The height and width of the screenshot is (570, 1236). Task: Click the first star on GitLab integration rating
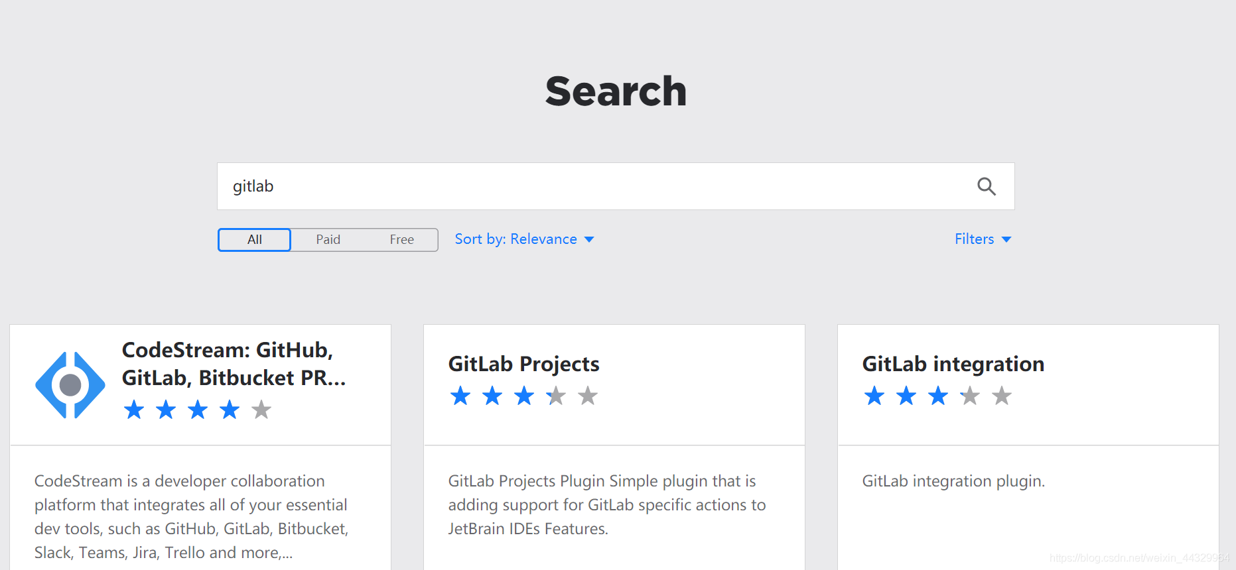coord(874,395)
